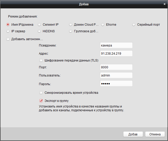This screenshot has width=168, height=141.
Task: Select the Имя IP/домена radio button
Action: [x=8, y=25]
